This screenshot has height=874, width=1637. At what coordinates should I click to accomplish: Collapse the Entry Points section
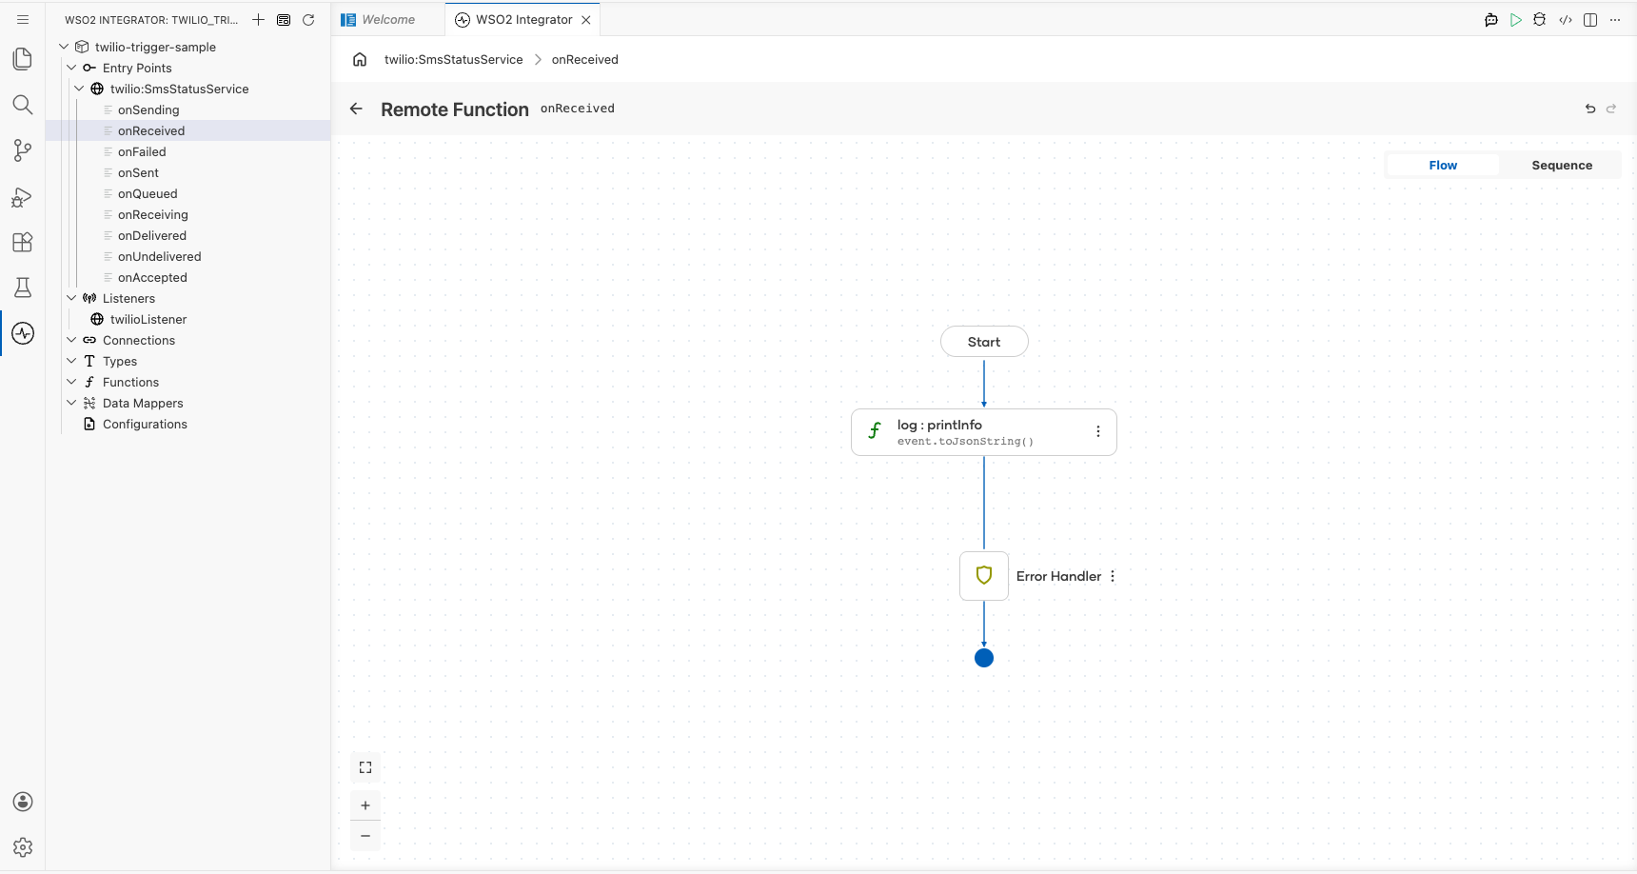point(71,68)
